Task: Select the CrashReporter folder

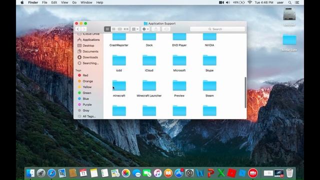Action: (119, 40)
